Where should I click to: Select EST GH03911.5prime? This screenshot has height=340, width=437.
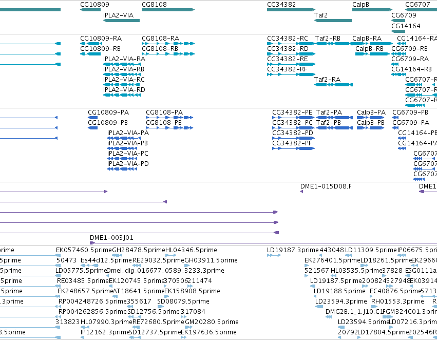187,266
